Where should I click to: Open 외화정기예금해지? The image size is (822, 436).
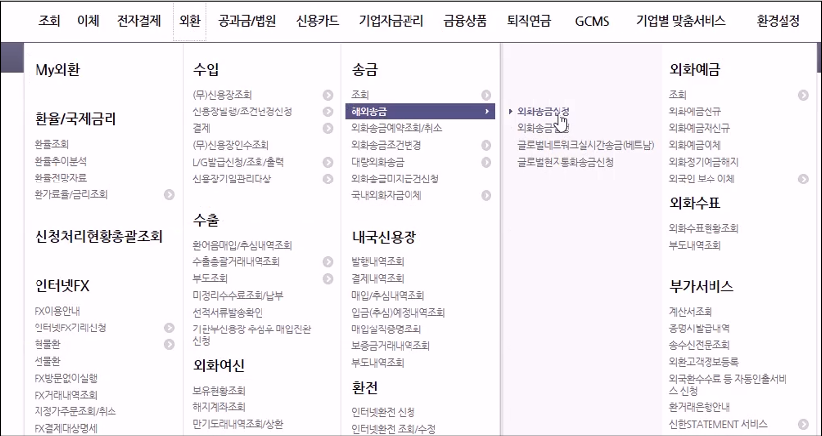click(704, 162)
